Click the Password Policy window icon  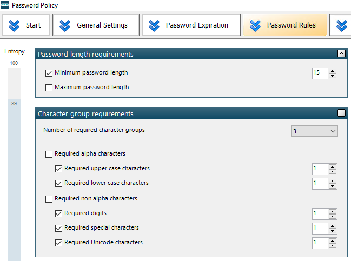(5, 5)
